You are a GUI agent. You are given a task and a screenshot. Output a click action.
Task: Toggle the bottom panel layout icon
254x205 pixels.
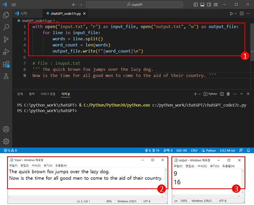[x=202, y=4]
